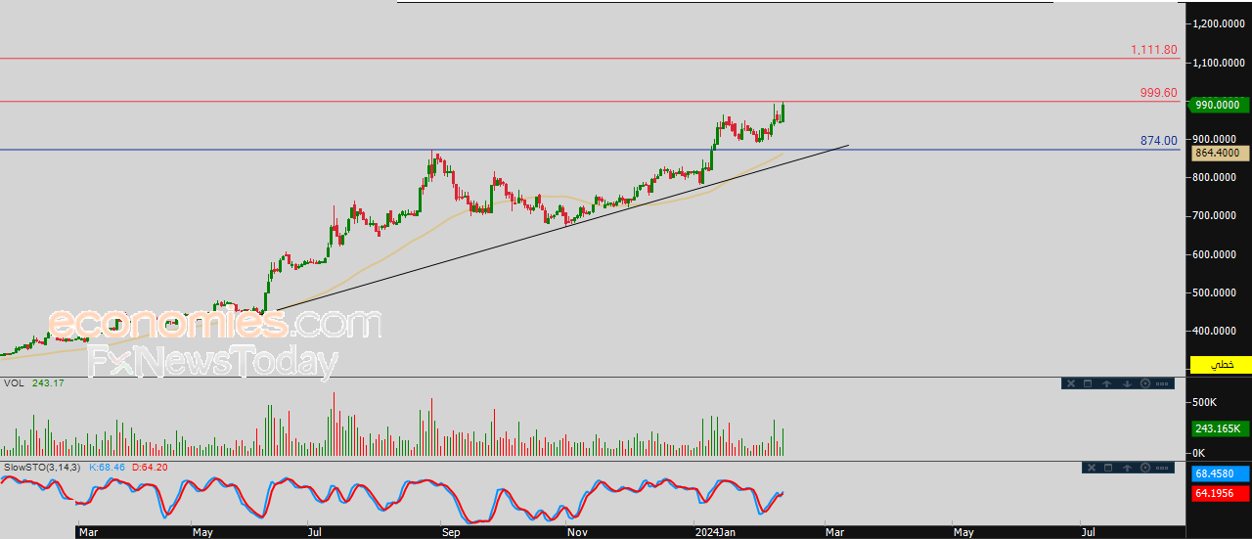Move the VOL panel up
This screenshot has height=539, width=1252.
pyautogui.click(x=1106, y=383)
